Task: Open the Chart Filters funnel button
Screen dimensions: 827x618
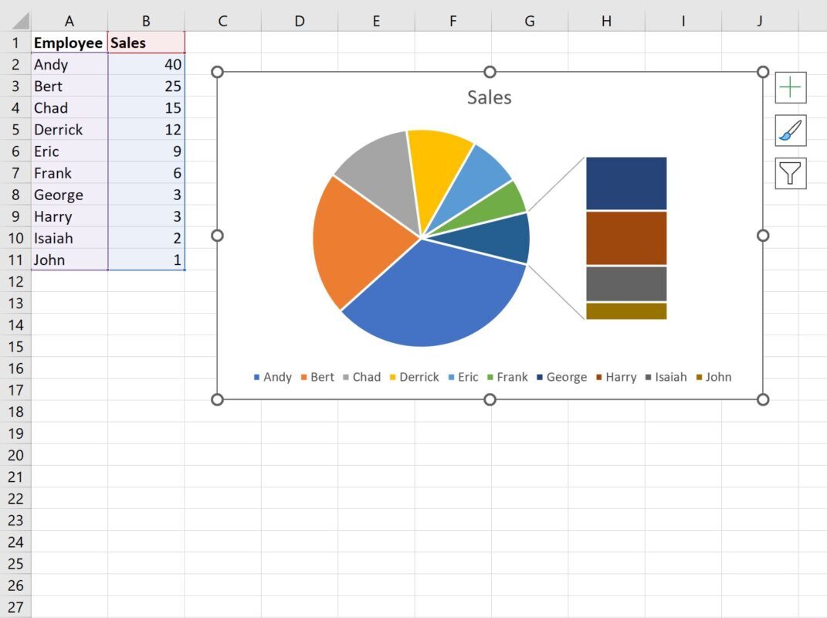Action: (790, 173)
